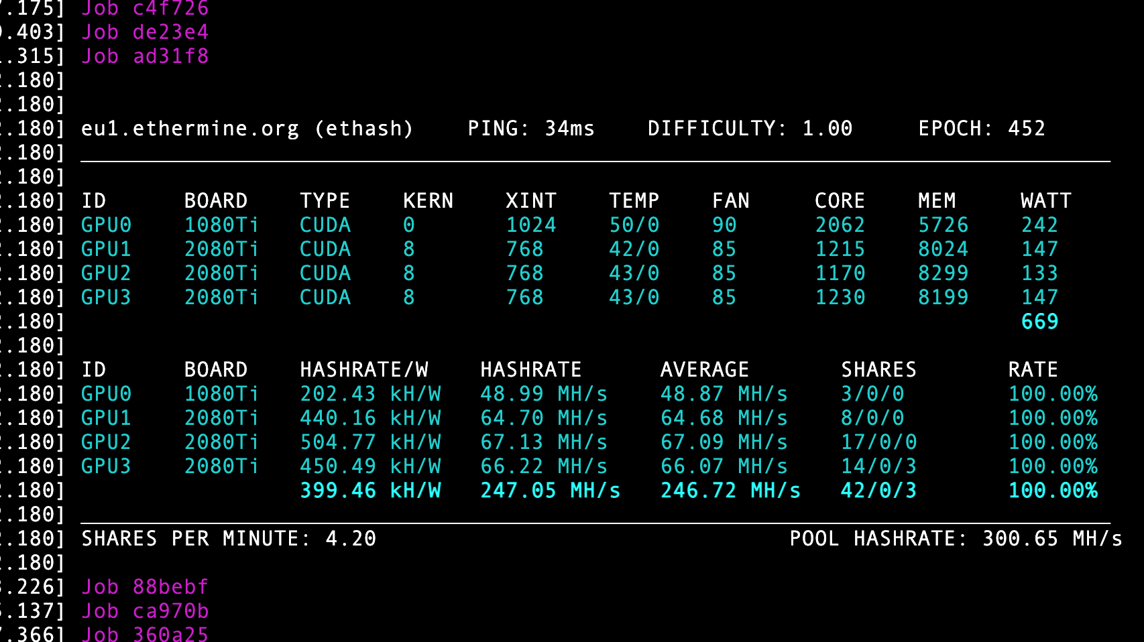Click the PING: 34ms readout
1144x642 pixels.
click(531, 129)
